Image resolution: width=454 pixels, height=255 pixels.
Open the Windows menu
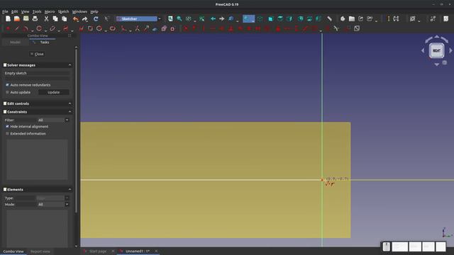pos(79,11)
